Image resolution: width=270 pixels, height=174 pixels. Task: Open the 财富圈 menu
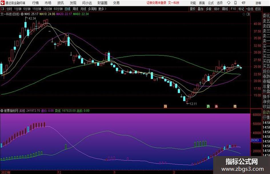[x=102, y=3]
